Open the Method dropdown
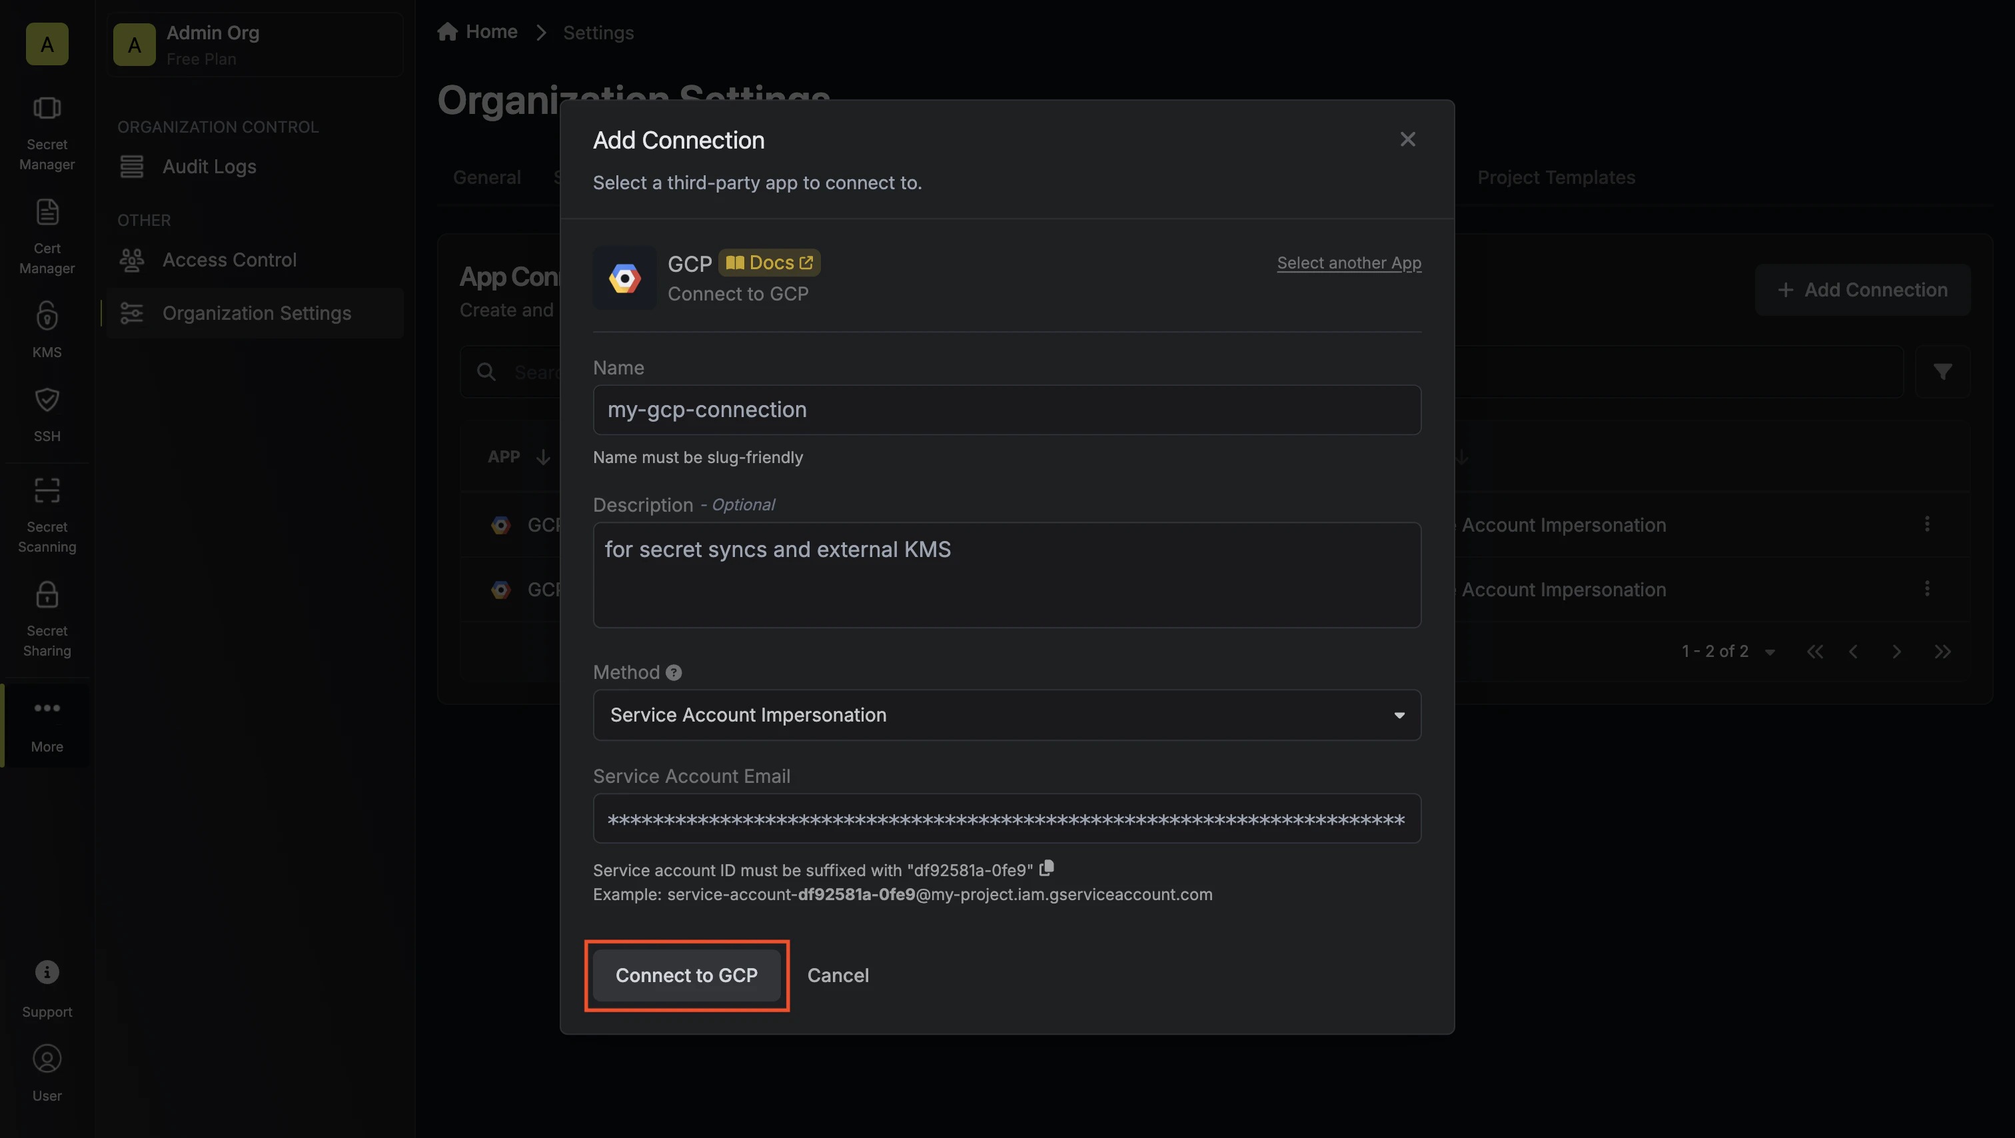The height and width of the screenshot is (1138, 2015). (1007, 715)
